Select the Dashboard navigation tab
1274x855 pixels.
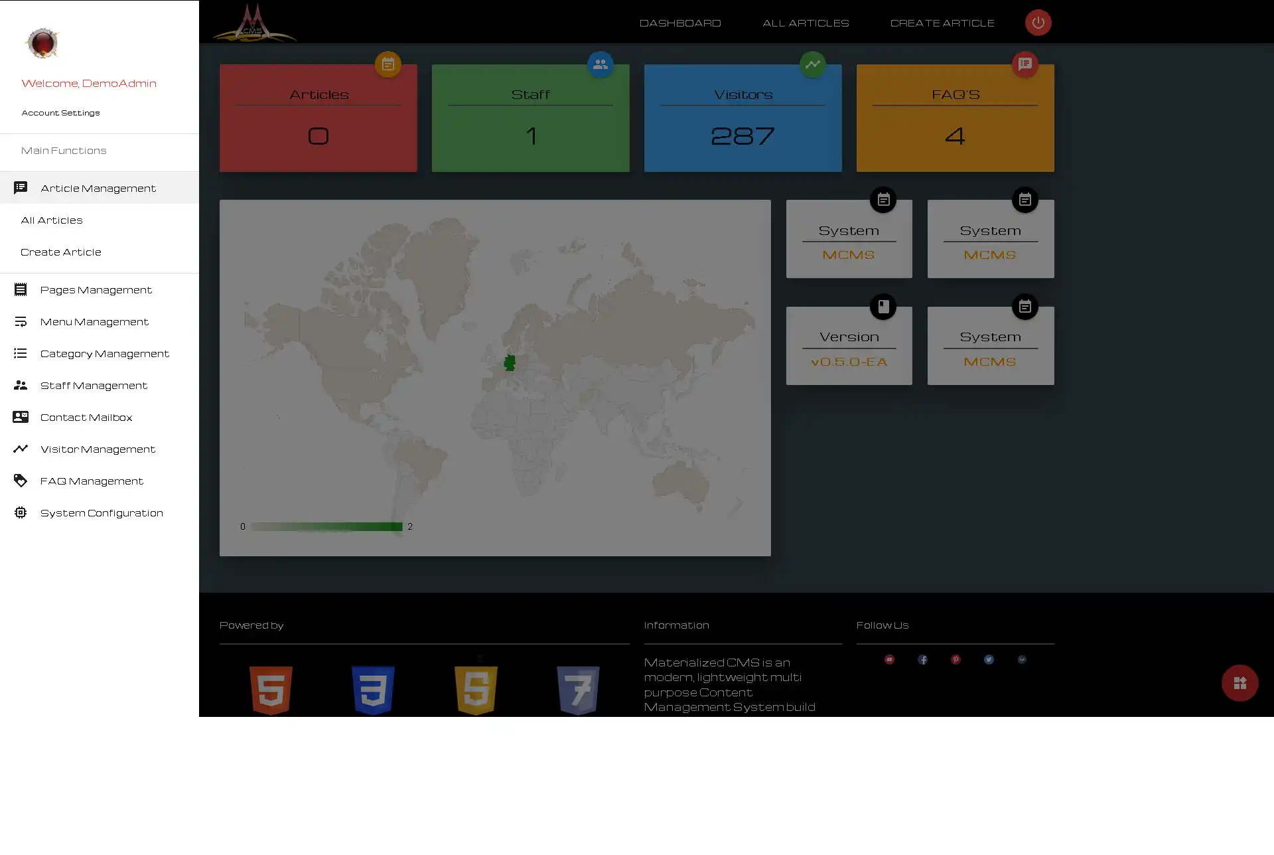point(680,22)
